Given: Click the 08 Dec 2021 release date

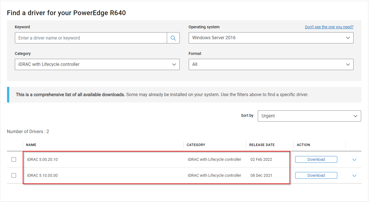Looking at the screenshot, I should point(261,175).
